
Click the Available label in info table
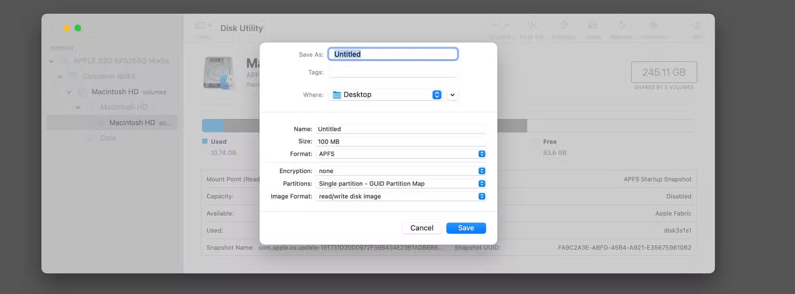coord(220,213)
